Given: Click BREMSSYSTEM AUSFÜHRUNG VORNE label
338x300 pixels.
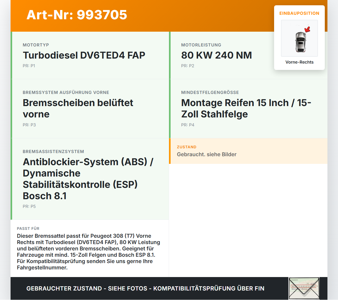Looking at the screenshot, I should 66,92.
